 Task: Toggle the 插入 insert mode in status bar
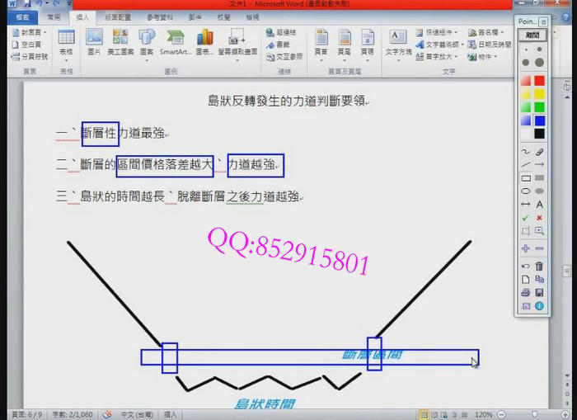click(x=171, y=414)
